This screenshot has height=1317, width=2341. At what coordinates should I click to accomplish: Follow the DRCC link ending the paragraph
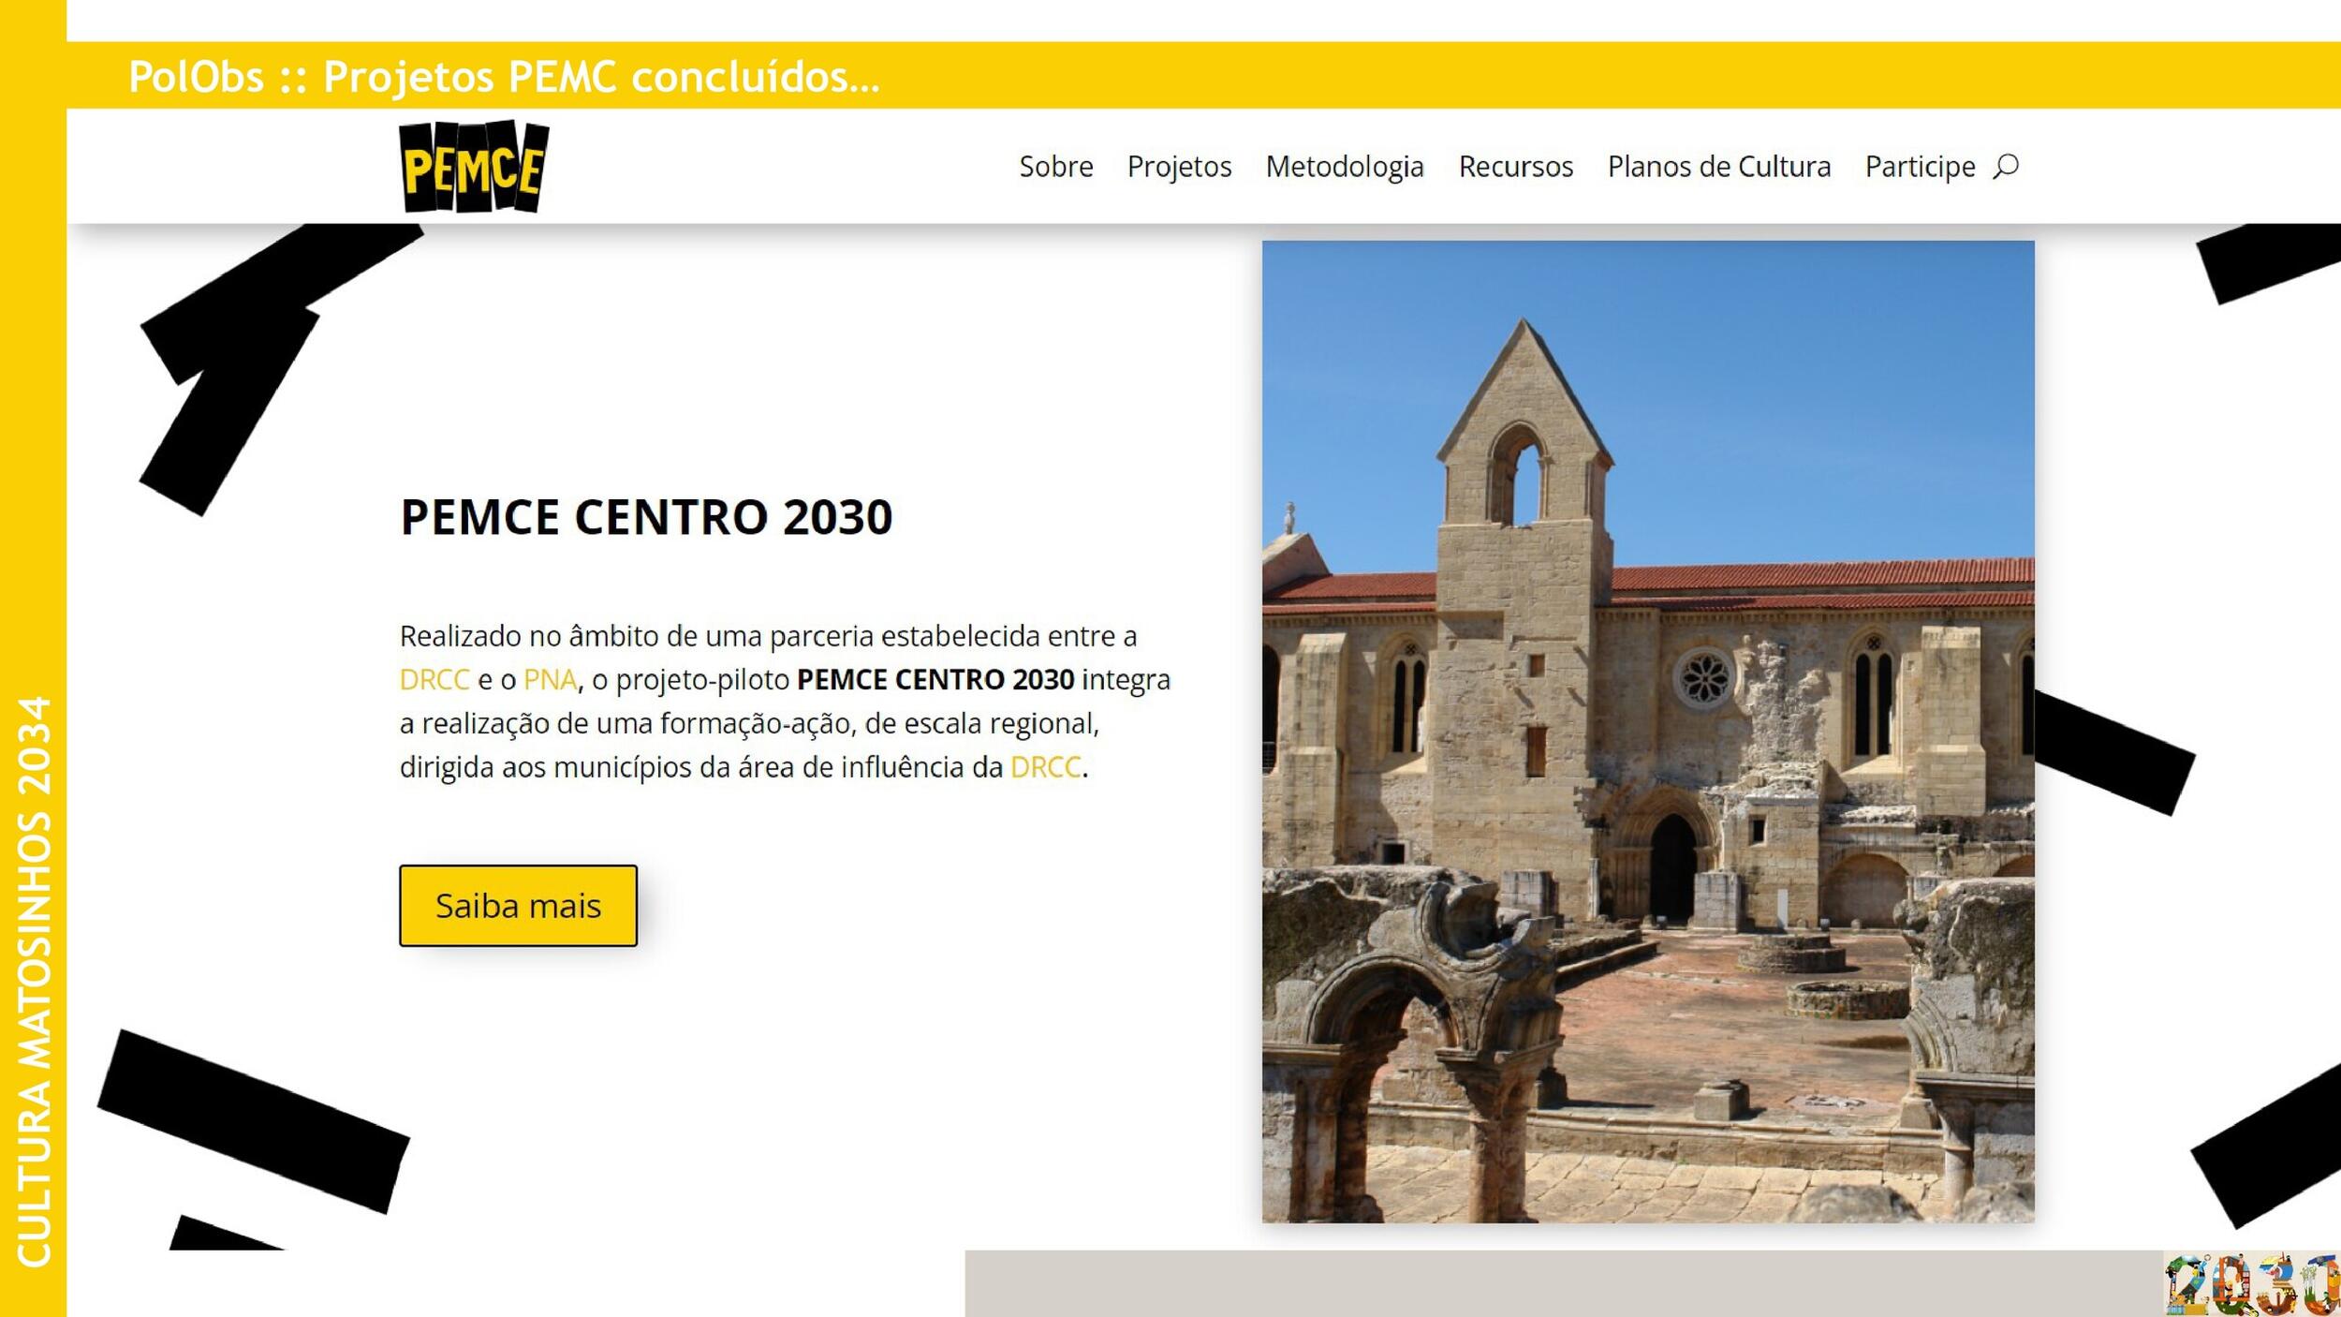[1045, 767]
